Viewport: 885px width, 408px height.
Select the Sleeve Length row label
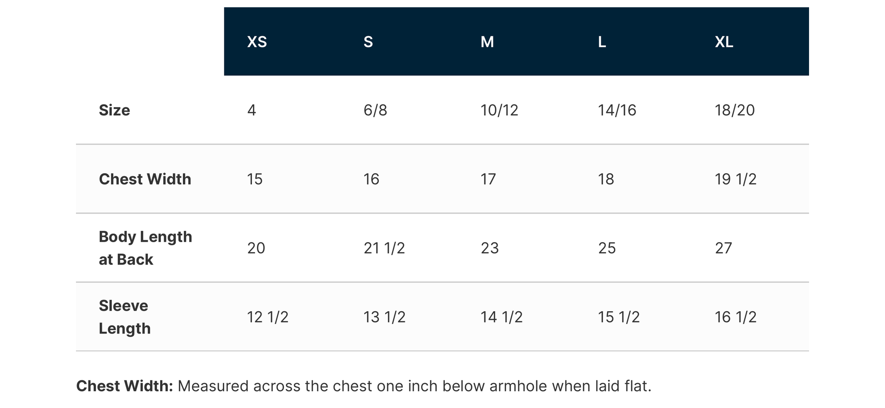[125, 317]
